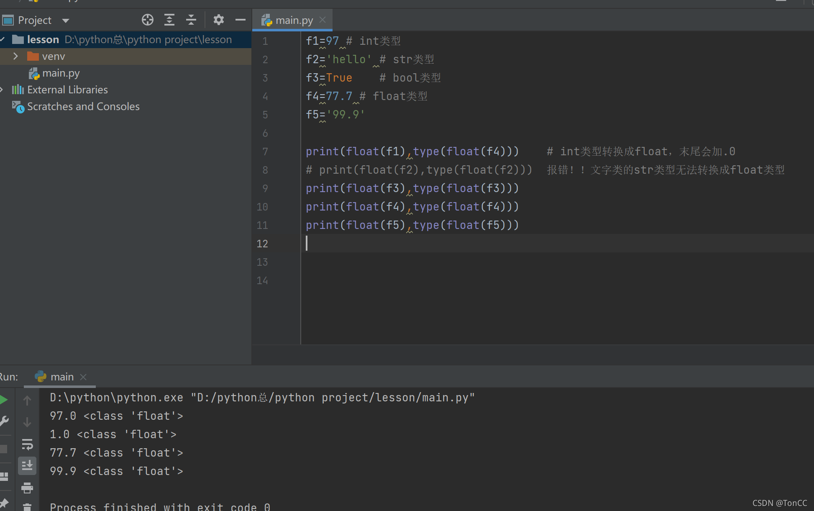Viewport: 814px width, 511px height.
Task: Click the '99.9' string literal on line 5
Action: pyautogui.click(x=346, y=115)
